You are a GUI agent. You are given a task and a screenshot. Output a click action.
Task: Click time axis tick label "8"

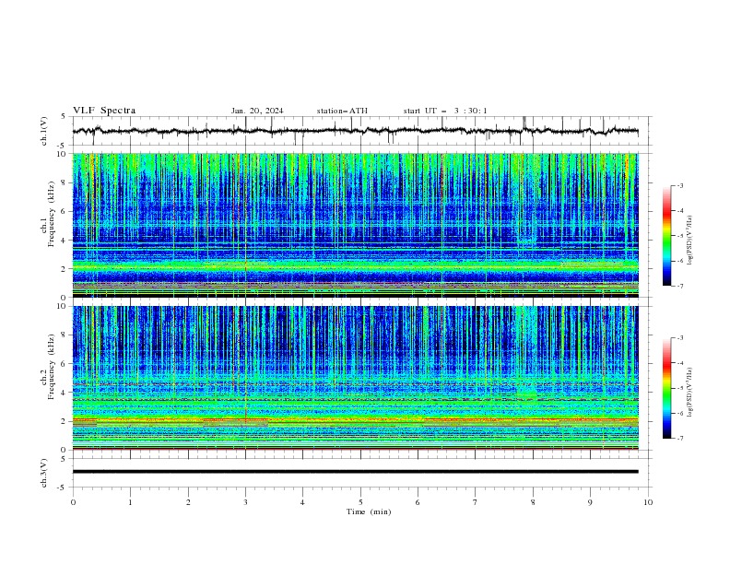533,502
